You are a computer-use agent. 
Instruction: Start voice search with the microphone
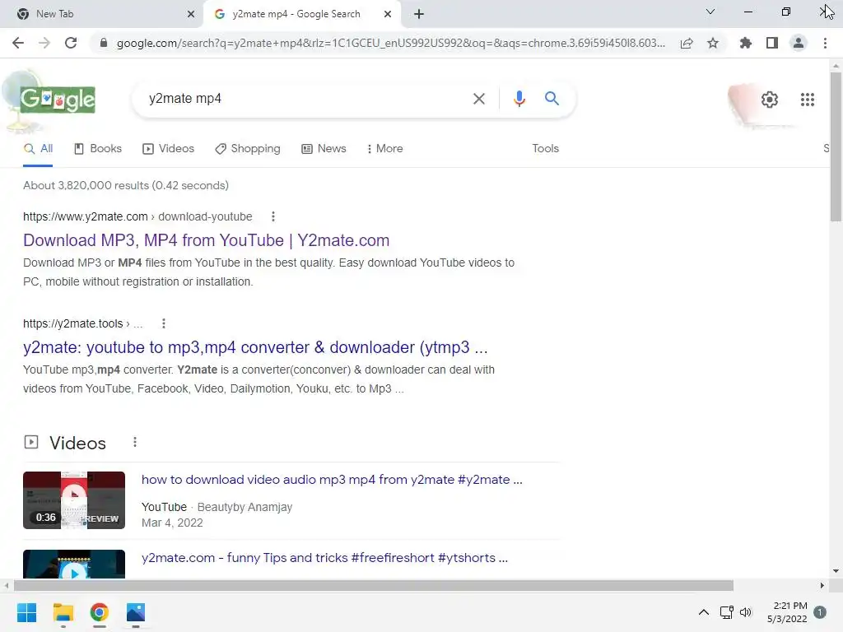pos(519,99)
